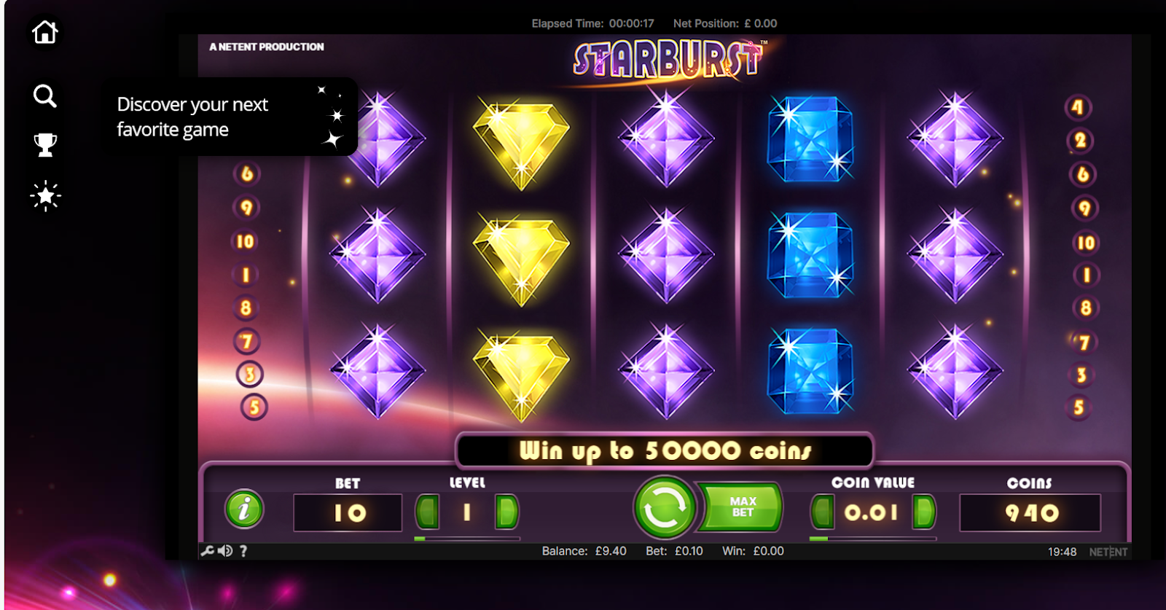Click the coin value slider bar

873,539
